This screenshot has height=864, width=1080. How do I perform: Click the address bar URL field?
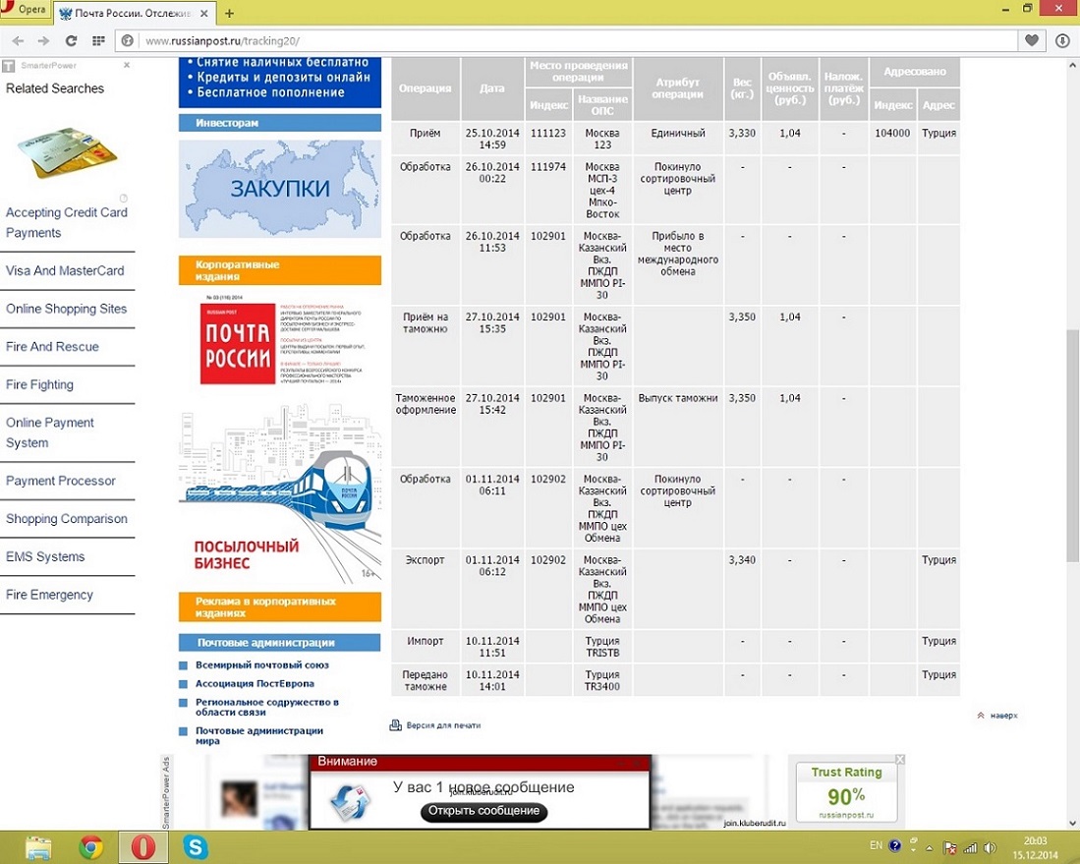tap(570, 41)
